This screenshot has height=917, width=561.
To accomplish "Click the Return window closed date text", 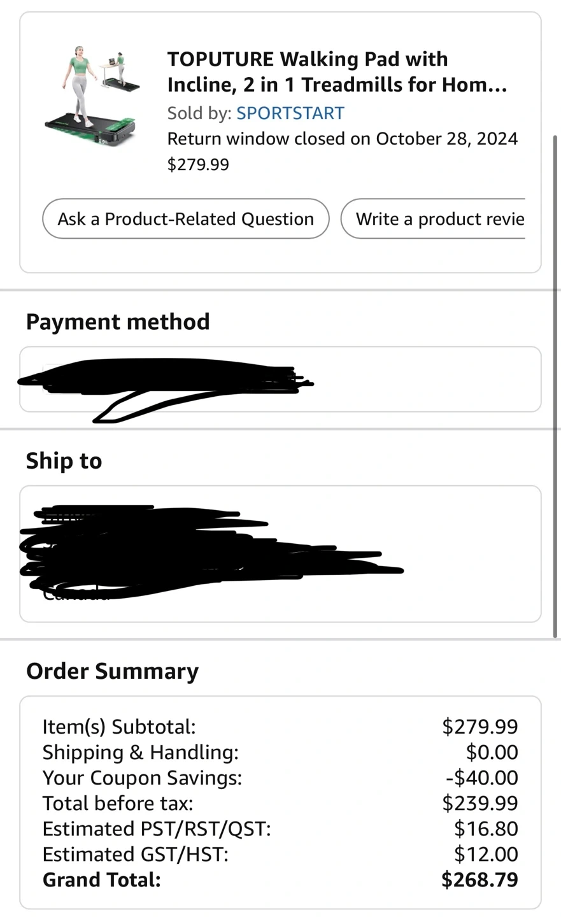I will point(342,139).
